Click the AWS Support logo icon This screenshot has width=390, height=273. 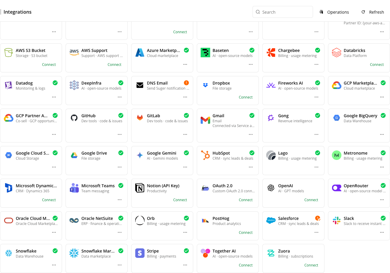click(x=74, y=53)
